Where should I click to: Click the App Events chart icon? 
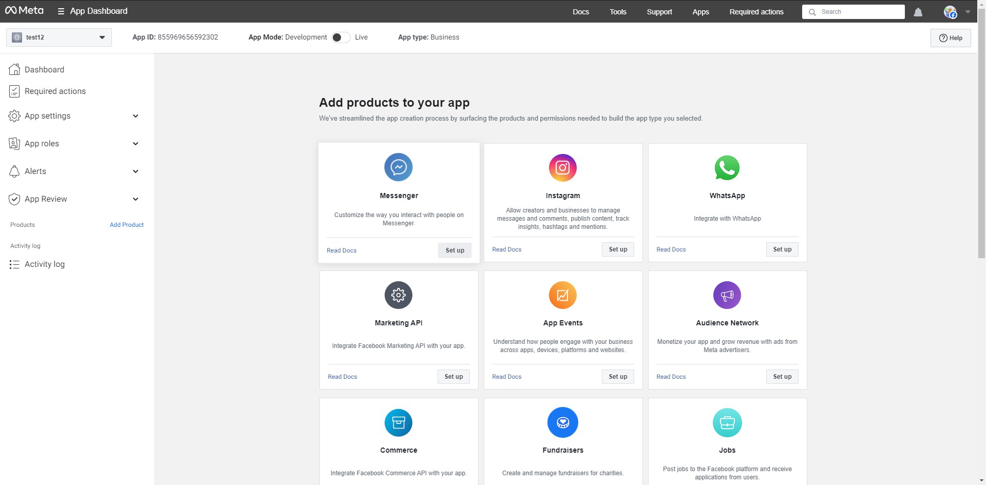click(x=563, y=295)
